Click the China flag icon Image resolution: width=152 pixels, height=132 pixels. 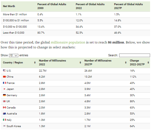[x=4, y=77]
